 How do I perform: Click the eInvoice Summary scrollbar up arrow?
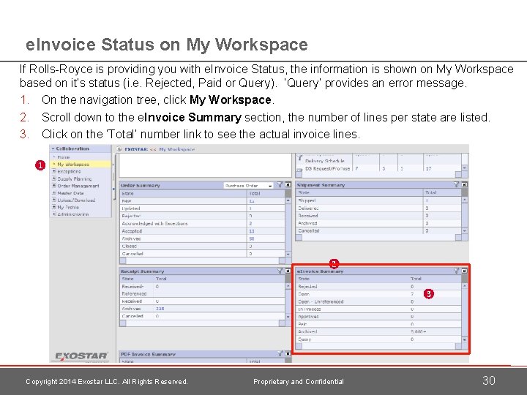pyautogui.click(x=465, y=286)
